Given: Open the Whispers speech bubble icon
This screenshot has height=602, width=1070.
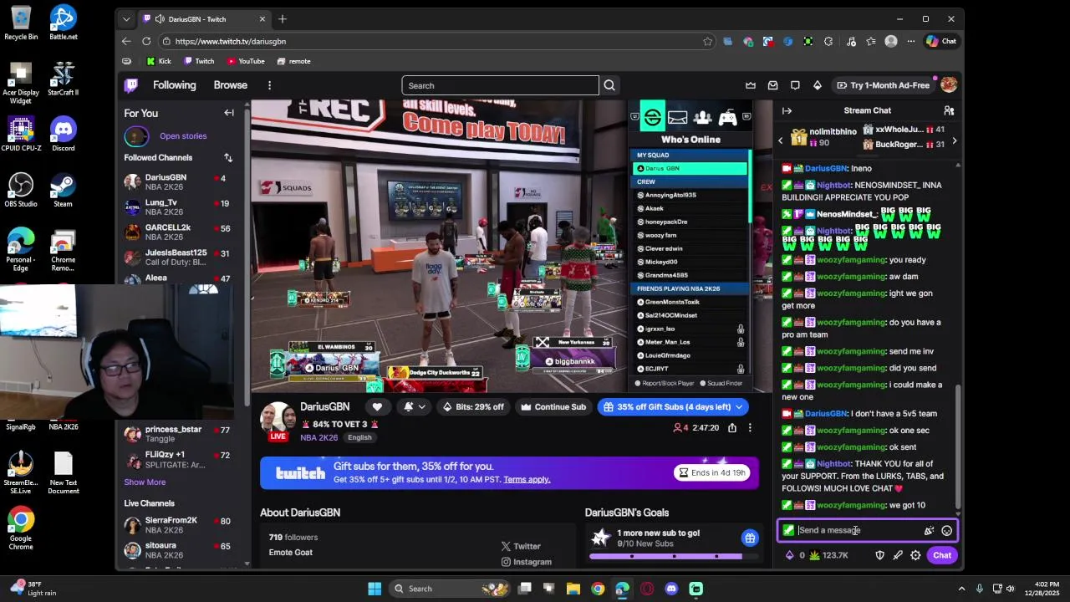Looking at the screenshot, I should pos(795,85).
